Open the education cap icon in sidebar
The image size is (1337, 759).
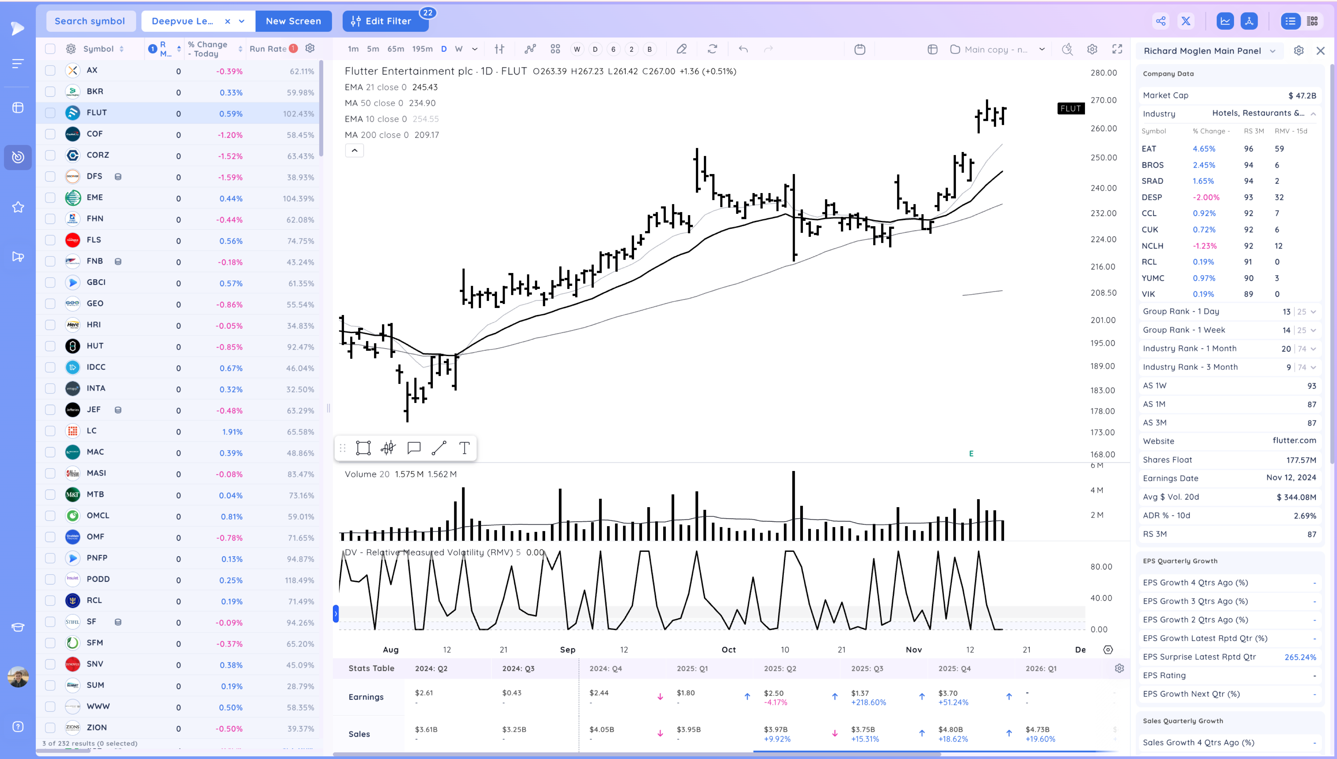tap(18, 627)
